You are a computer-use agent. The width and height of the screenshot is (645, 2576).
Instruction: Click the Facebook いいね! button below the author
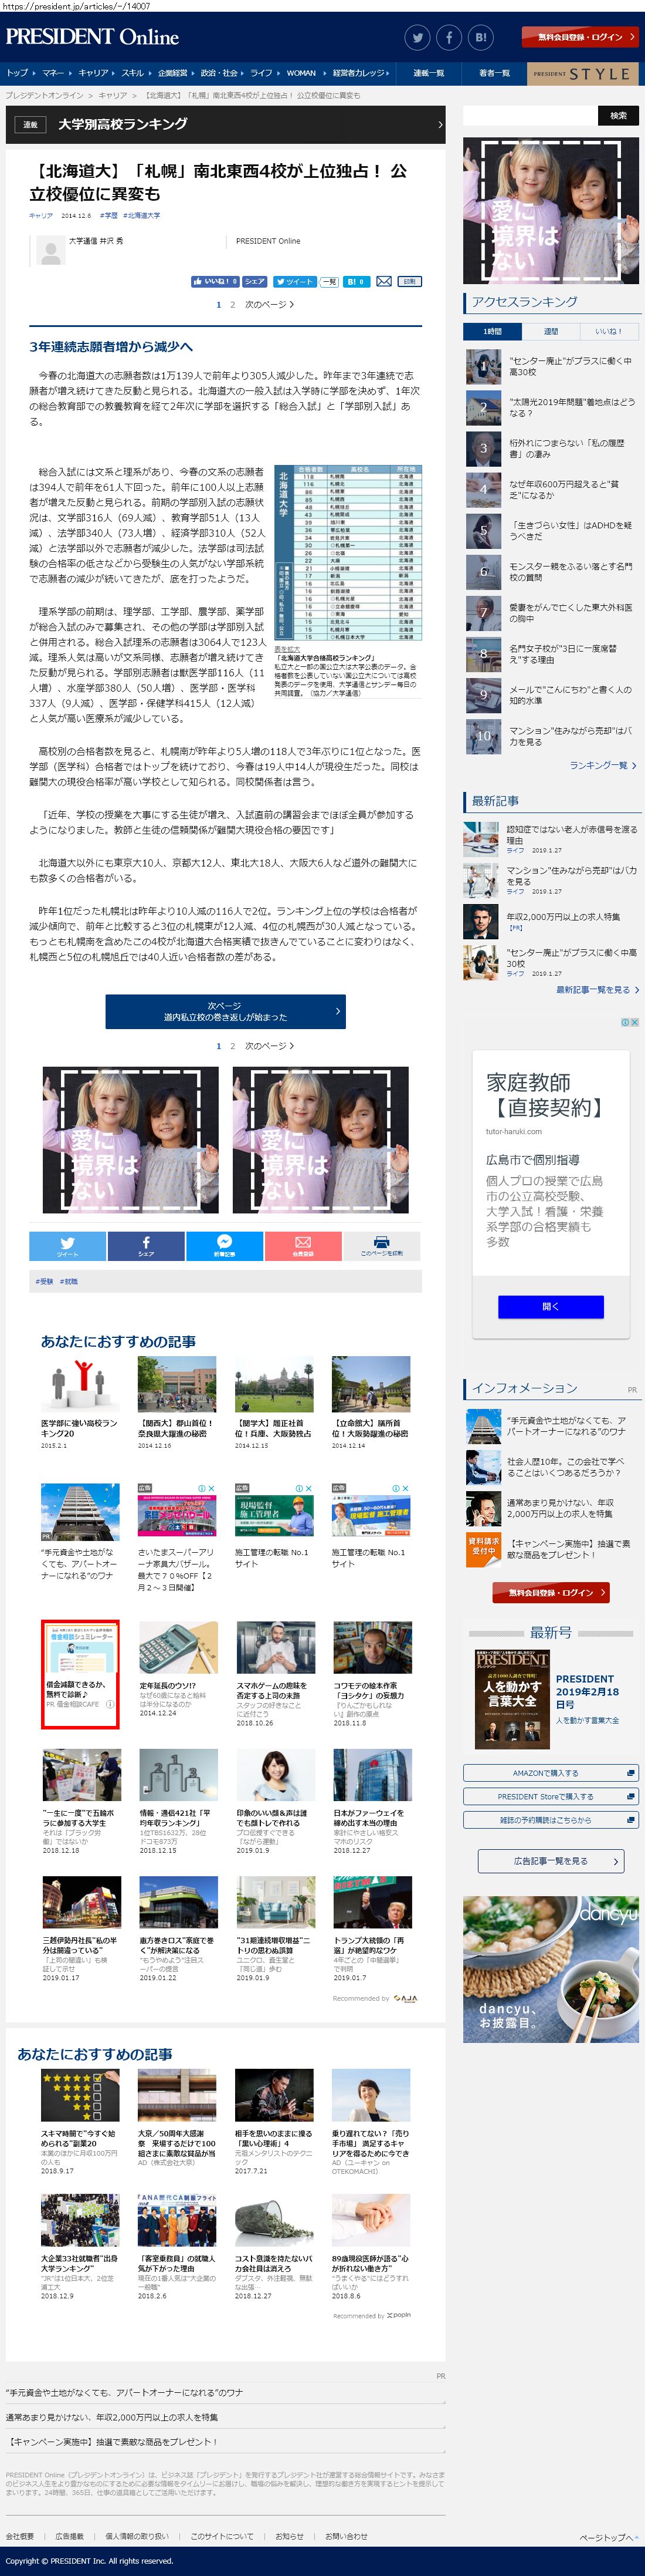(x=215, y=282)
